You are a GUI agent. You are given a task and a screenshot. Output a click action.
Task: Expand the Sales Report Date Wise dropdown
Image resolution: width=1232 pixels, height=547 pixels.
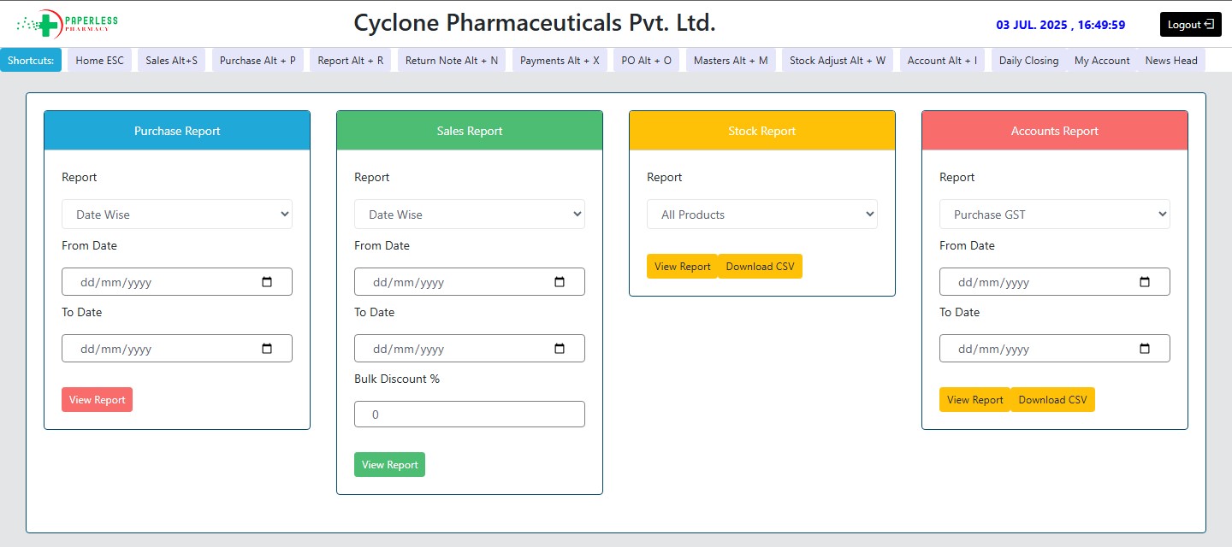pos(470,215)
